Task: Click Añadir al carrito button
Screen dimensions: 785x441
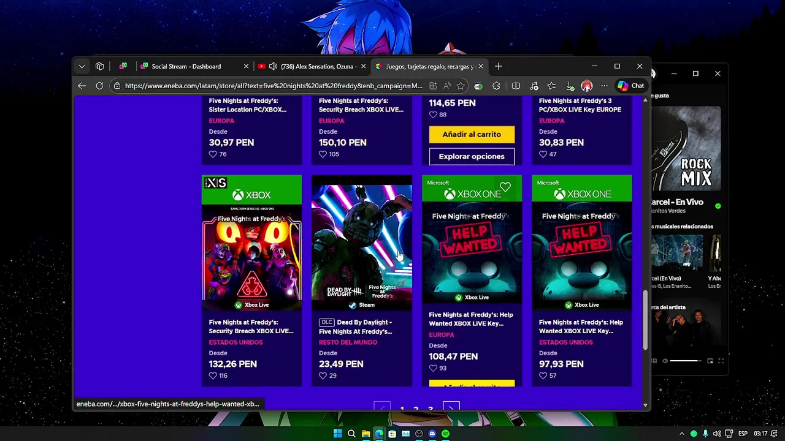Action: (x=472, y=134)
